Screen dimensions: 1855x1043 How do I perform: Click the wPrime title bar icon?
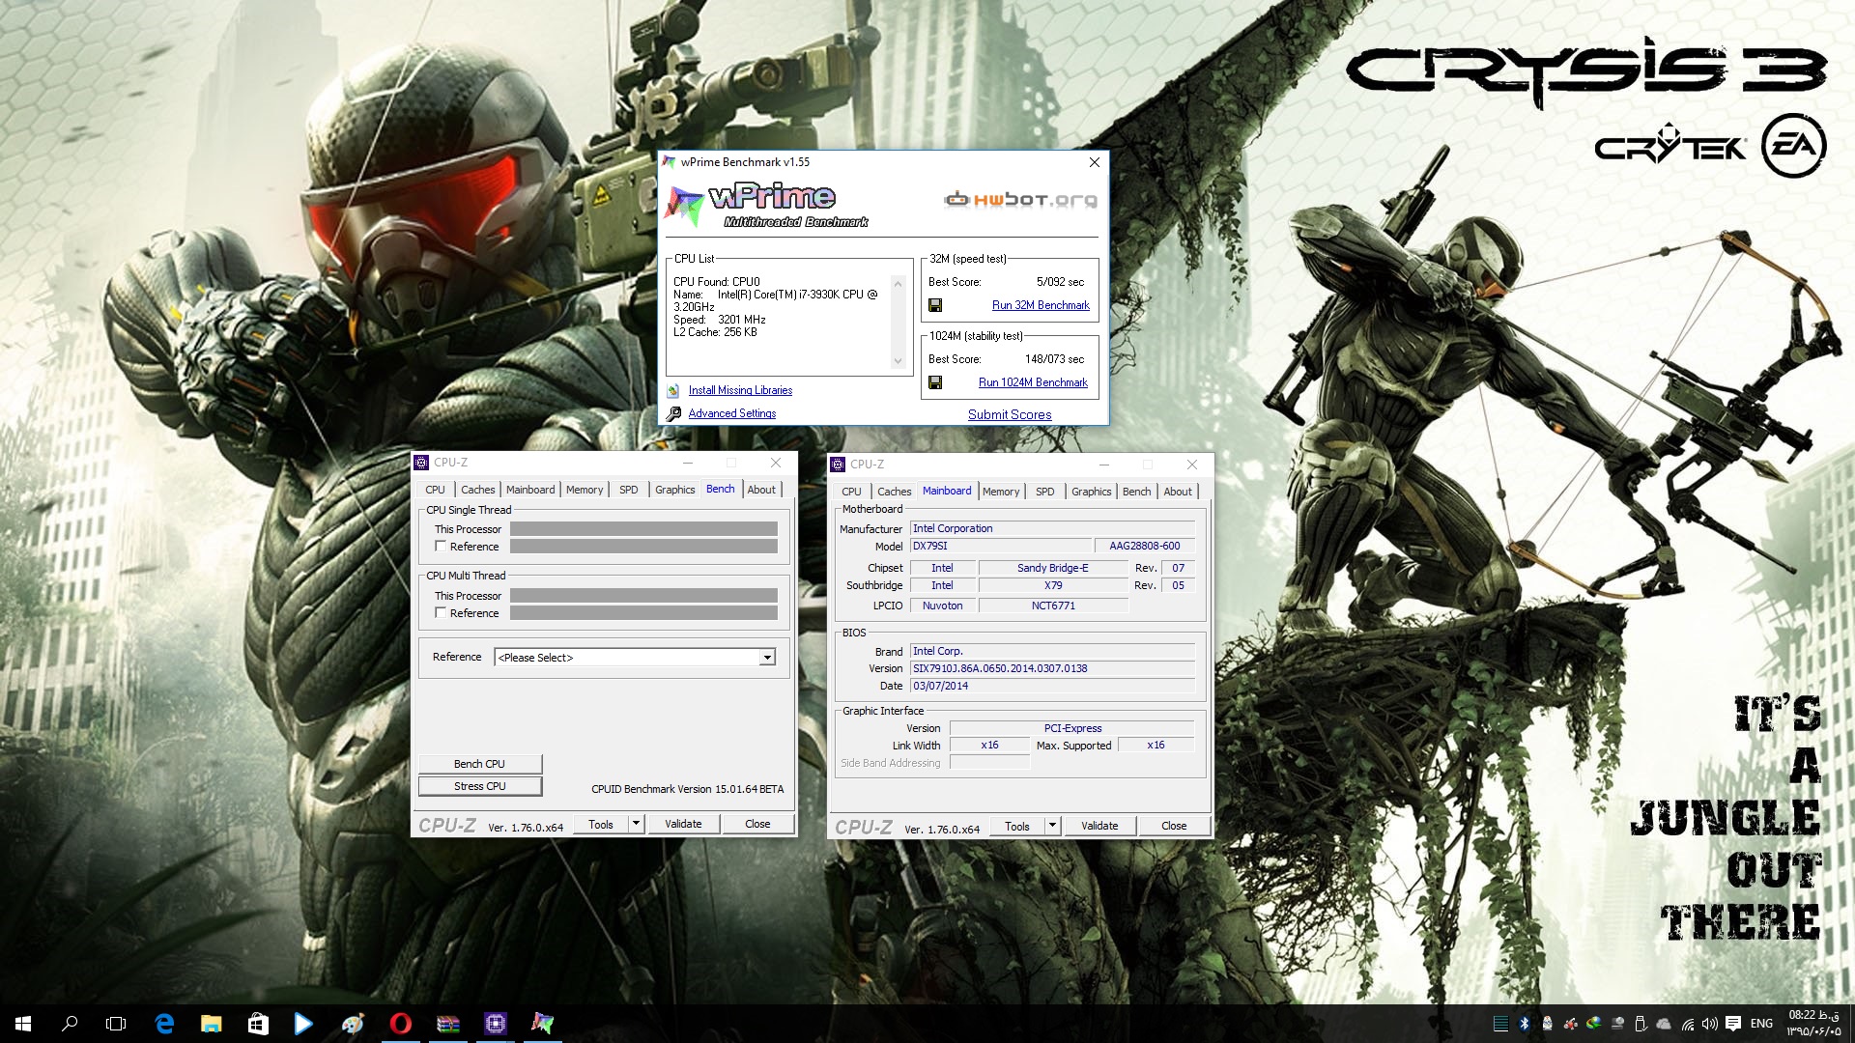669,162
